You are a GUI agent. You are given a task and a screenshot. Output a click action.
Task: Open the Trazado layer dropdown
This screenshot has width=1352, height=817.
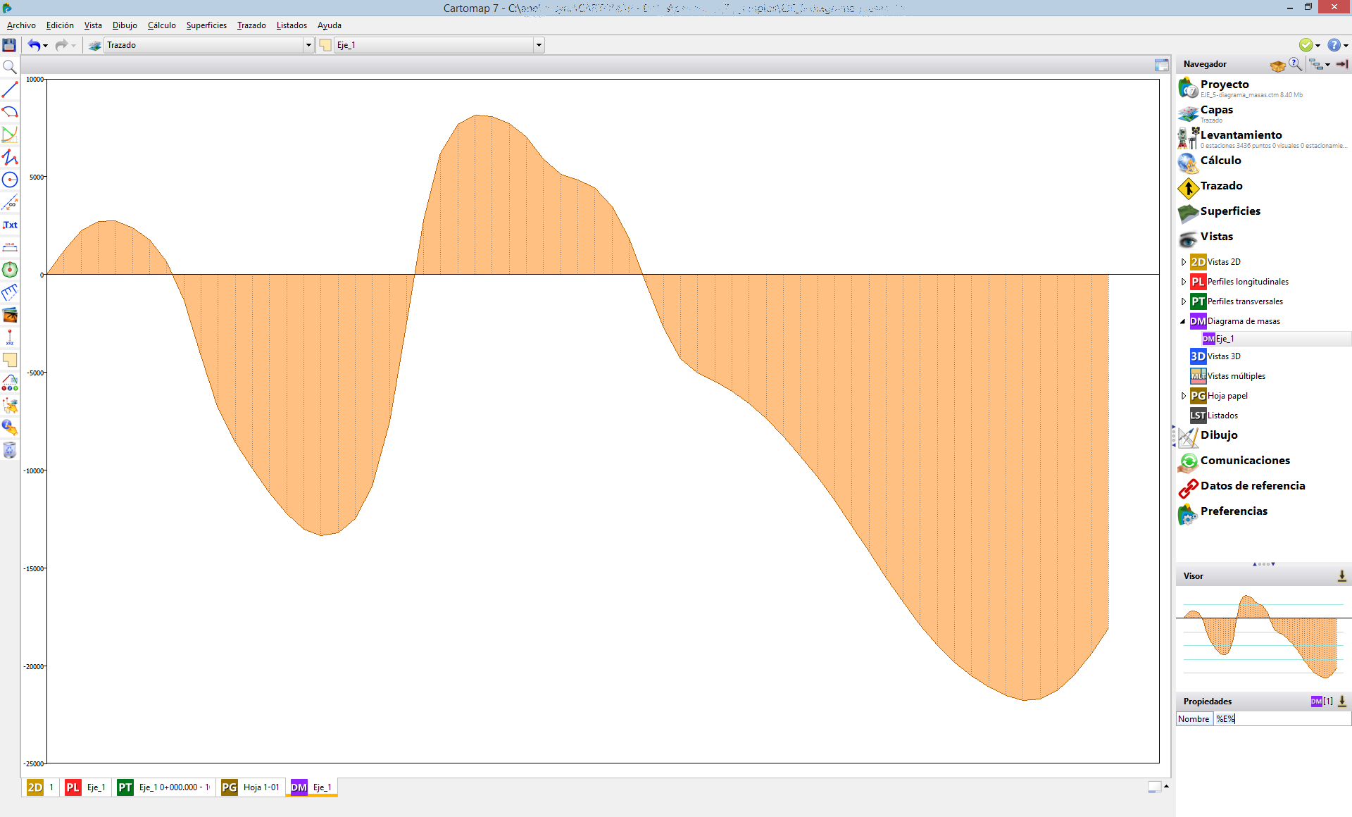click(x=308, y=45)
